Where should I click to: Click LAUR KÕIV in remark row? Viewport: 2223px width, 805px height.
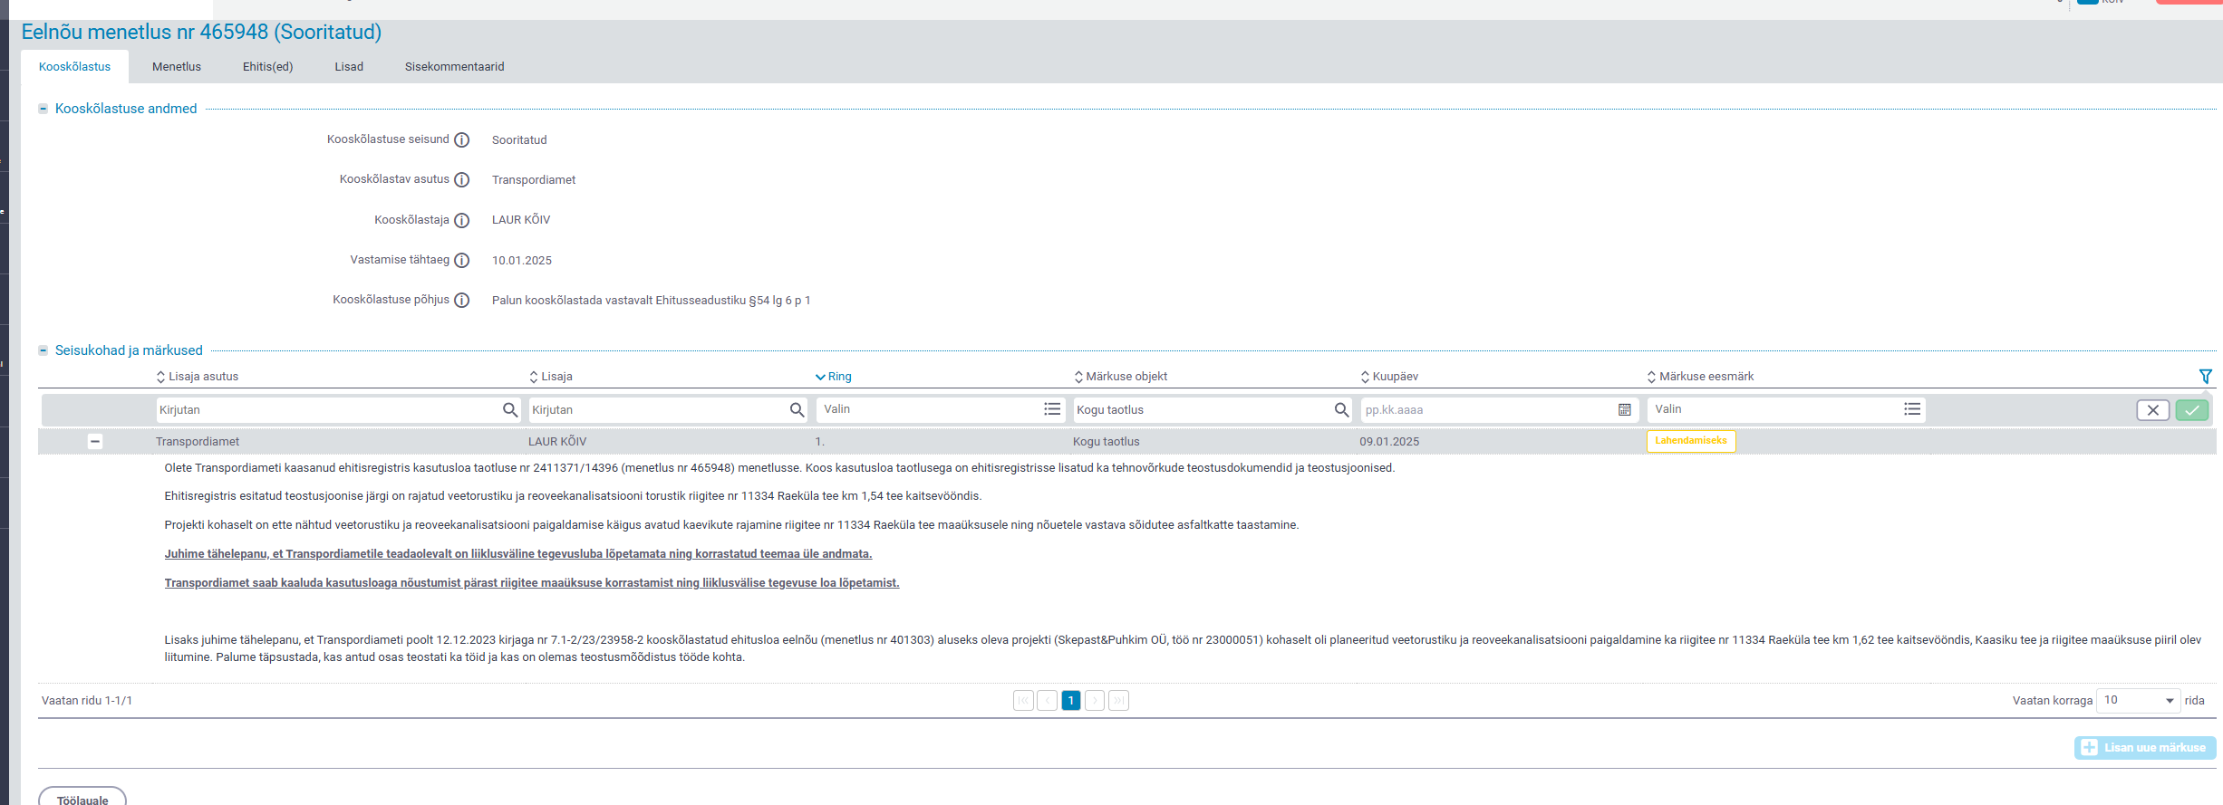[x=557, y=442]
